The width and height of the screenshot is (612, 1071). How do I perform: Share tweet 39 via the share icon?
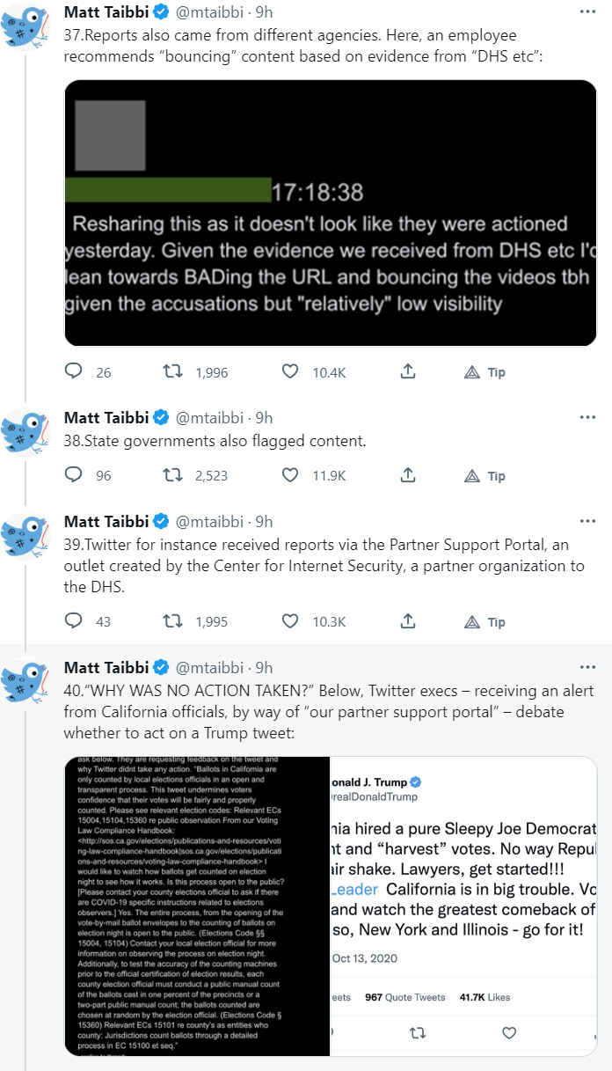(x=408, y=622)
